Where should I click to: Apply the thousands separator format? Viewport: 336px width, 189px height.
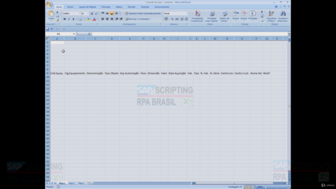[177, 19]
